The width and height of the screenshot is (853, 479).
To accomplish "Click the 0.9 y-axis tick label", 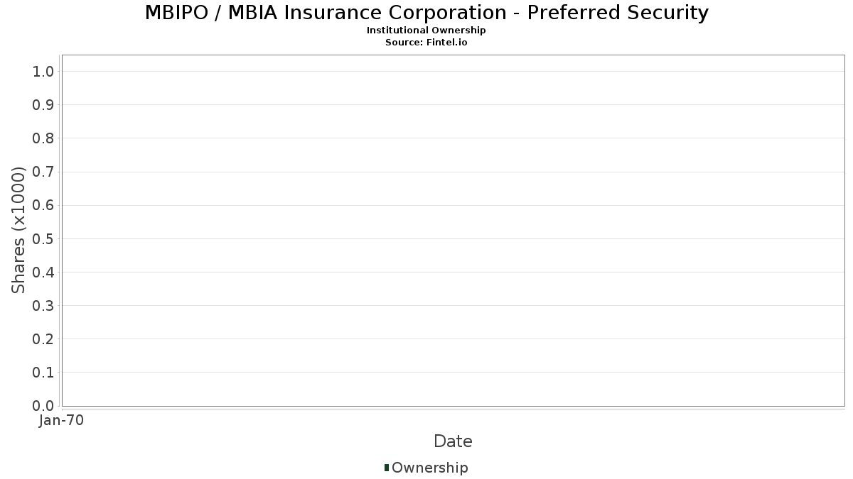I will click(43, 105).
